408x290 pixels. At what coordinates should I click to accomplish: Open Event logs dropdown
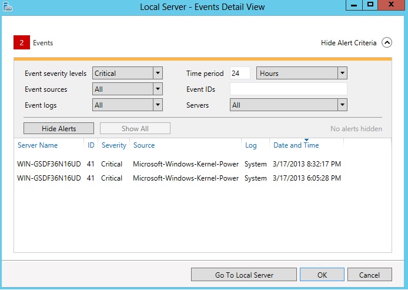click(x=157, y=105)
